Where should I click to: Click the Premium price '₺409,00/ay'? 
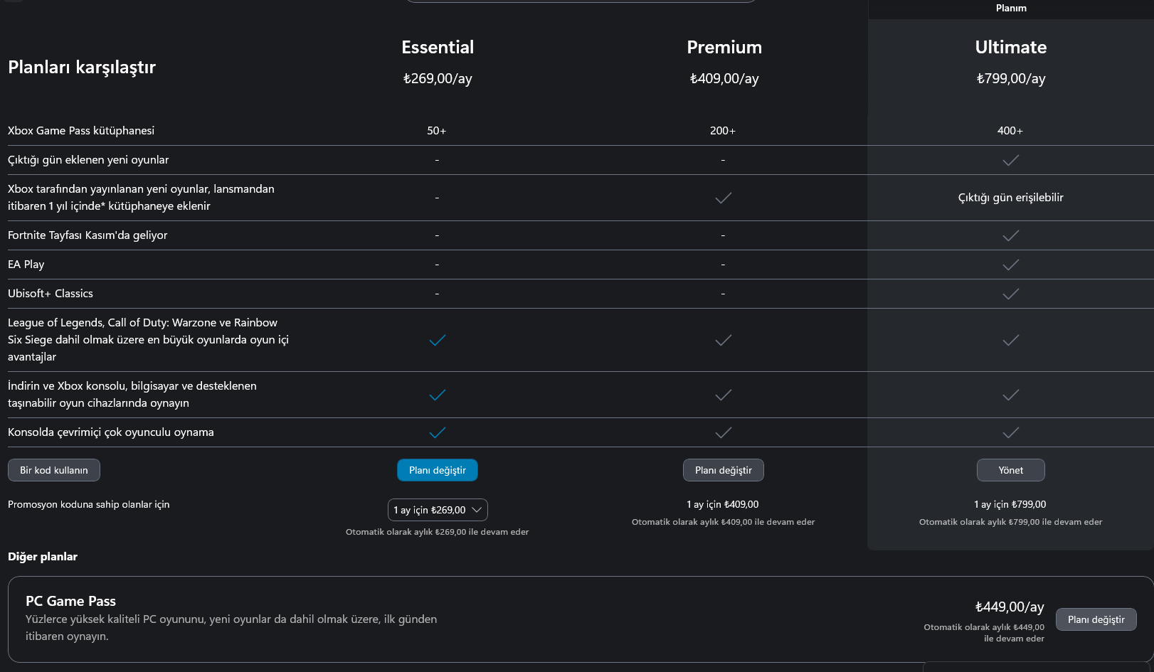point(724,78)
